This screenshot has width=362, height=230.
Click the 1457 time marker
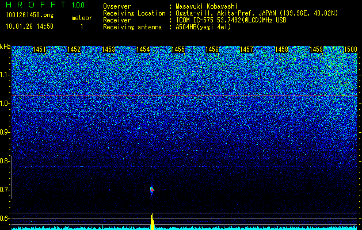[247, 49]
